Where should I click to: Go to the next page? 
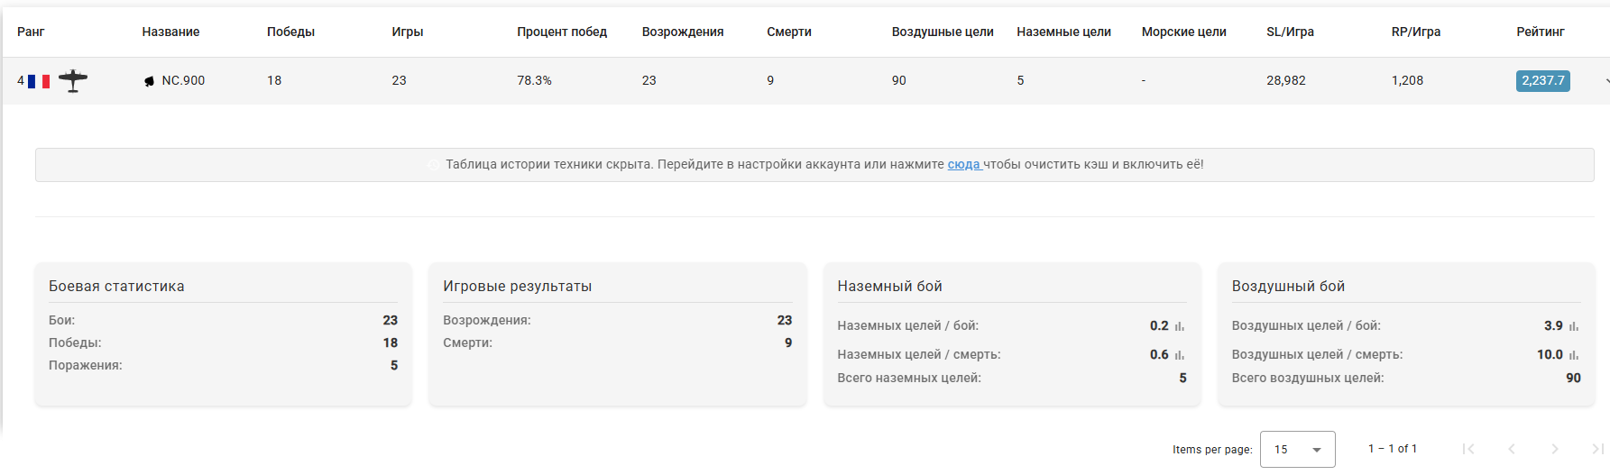(1555, 449)
